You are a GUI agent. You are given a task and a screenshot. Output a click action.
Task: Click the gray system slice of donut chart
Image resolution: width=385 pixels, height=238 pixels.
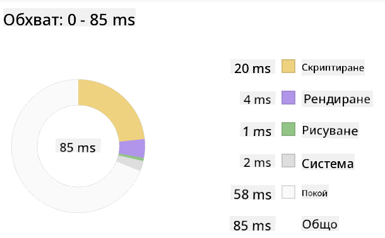coord(130,163)
